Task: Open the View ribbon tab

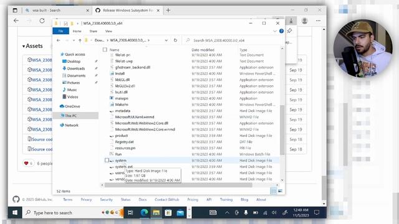Action: pyautogui.click(x=108, y=31)
